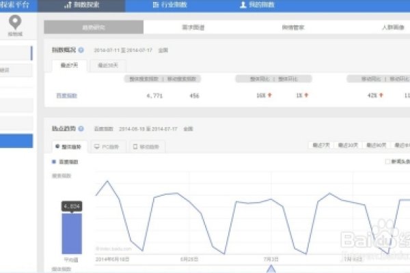Click the 6月25日 axis label

189,259
